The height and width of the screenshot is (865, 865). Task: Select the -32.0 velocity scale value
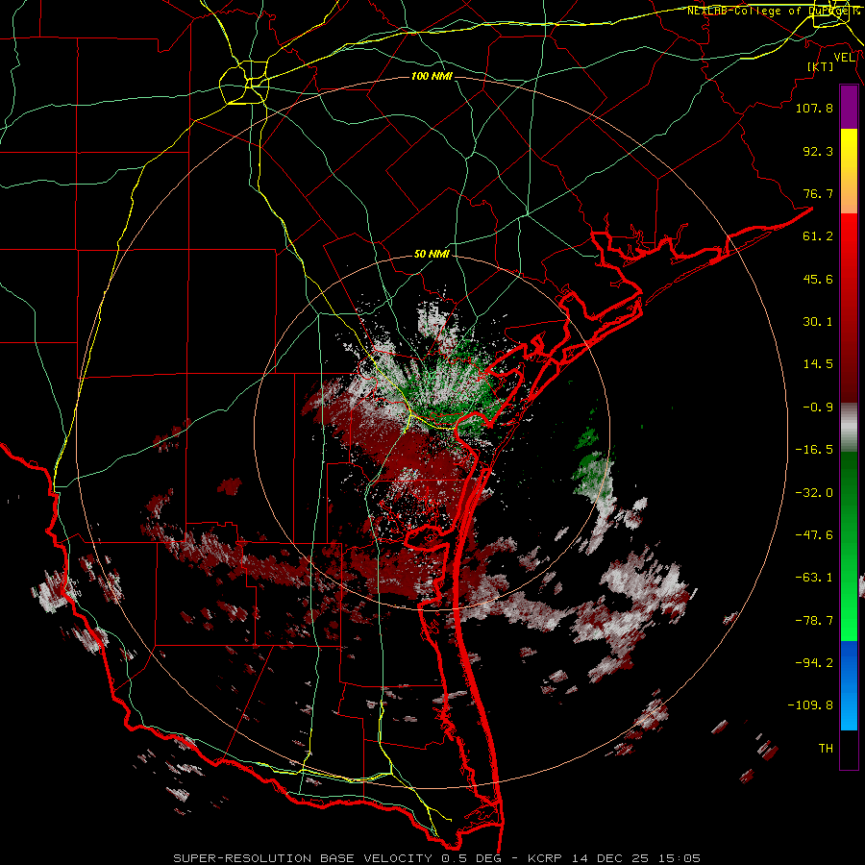click(814, 493)
